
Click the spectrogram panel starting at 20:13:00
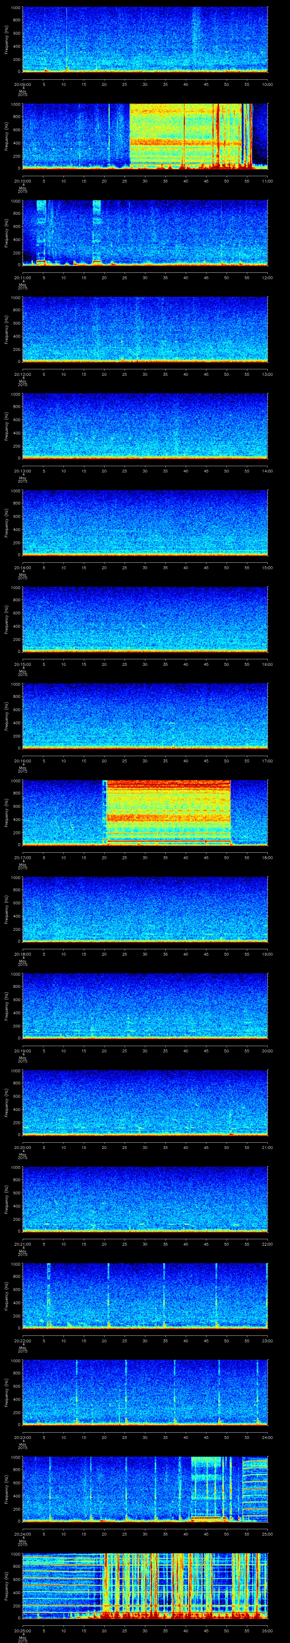tap(145, 426)
